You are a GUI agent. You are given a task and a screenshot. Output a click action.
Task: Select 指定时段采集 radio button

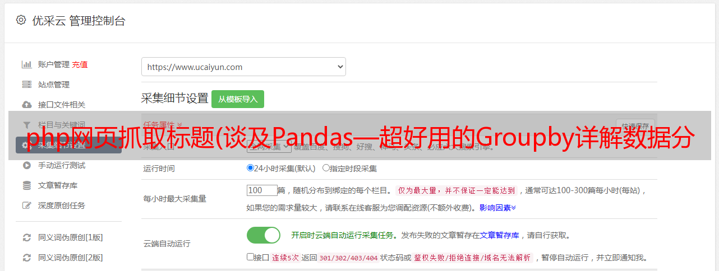(x=326, y=167)
